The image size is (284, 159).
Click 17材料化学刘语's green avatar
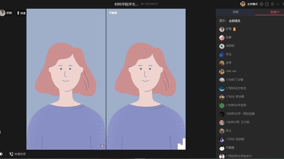pyautogui.click(x=222, y=106)
